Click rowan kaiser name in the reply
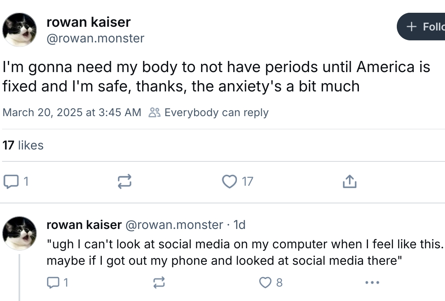 [84, 225]
